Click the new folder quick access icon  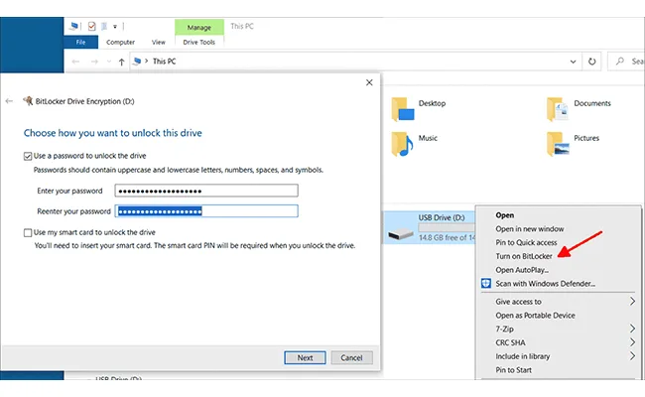[104, 27]
